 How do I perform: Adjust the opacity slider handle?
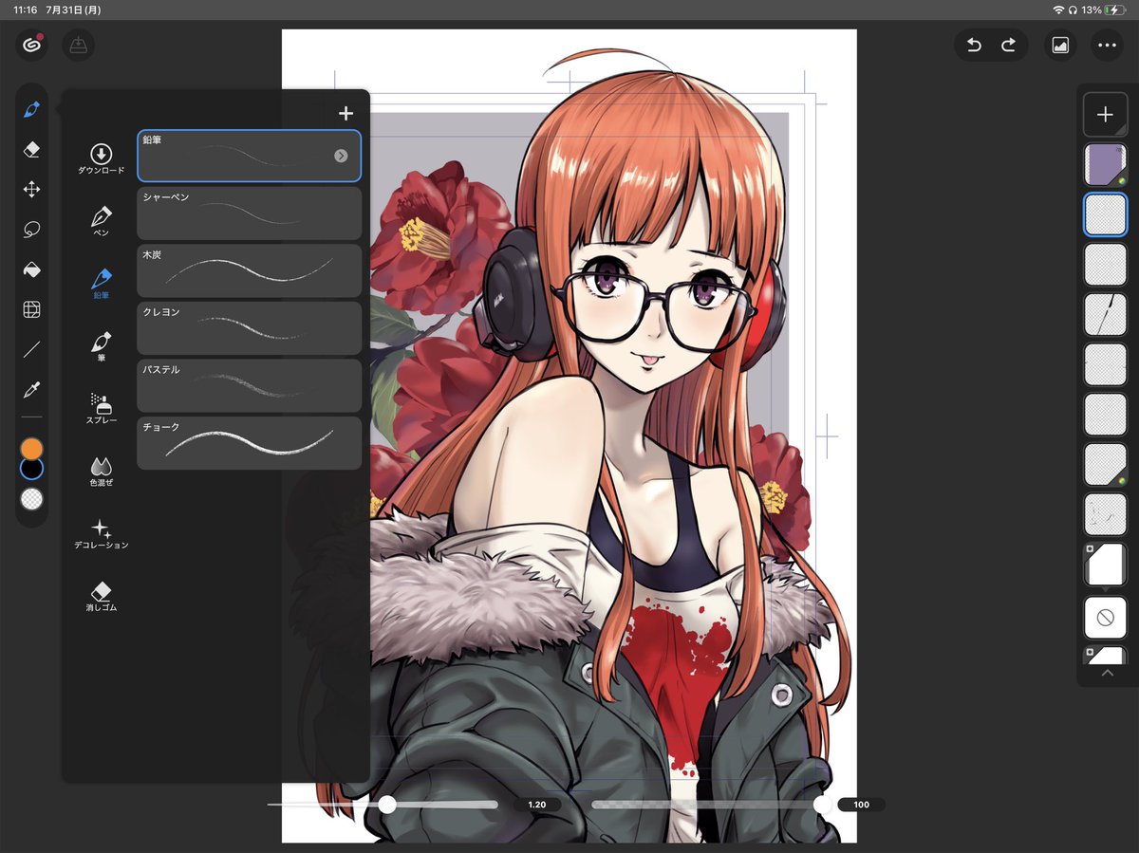pyautogui.click(x=823, y=805)
